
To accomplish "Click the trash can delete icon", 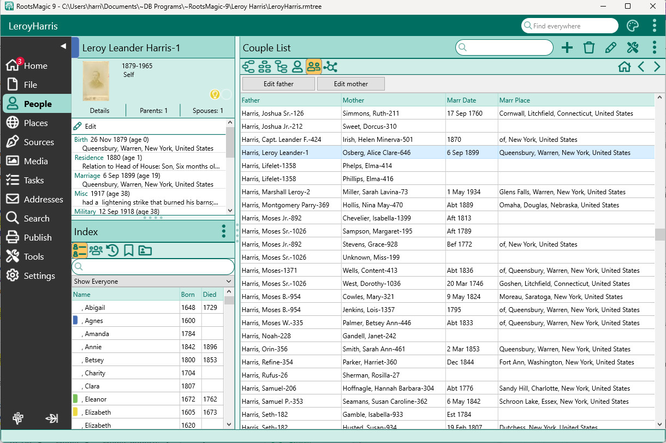I will (588, 48).
